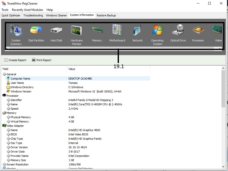Image resolution: width=228 pixels, height=171 pixels.
Task: Select the Memory RAM stick icon
Action: (97, 30)
